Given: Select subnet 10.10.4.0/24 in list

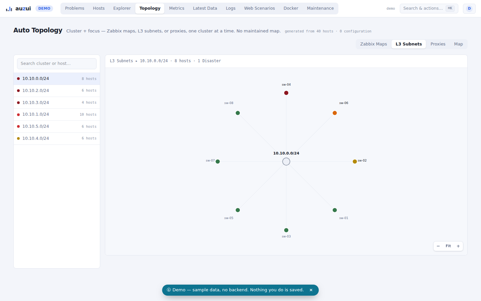Looking at the screenshot, I should point(57,138).
